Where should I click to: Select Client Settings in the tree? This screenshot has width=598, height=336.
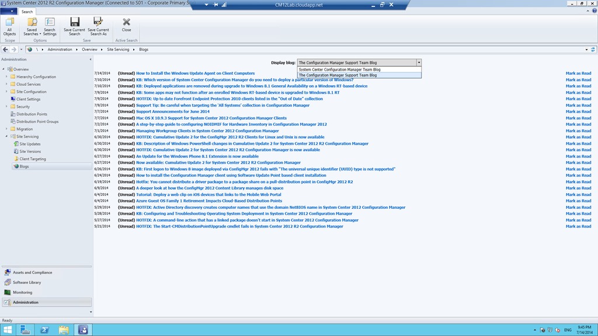tap(28, 99)
